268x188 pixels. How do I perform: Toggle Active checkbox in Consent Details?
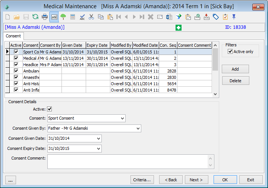pos(50,109)
